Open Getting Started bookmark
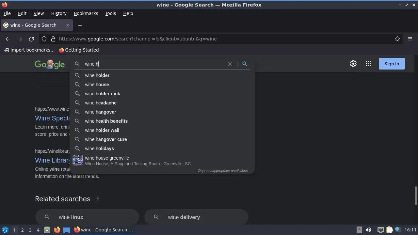 click(x=79, y=50)
